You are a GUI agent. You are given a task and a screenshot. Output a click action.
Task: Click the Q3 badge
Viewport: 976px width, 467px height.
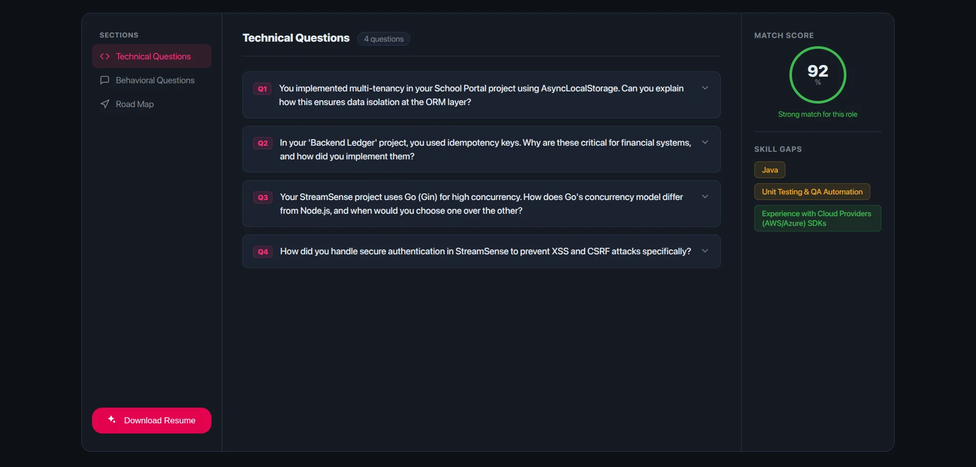tap(263, 197)
